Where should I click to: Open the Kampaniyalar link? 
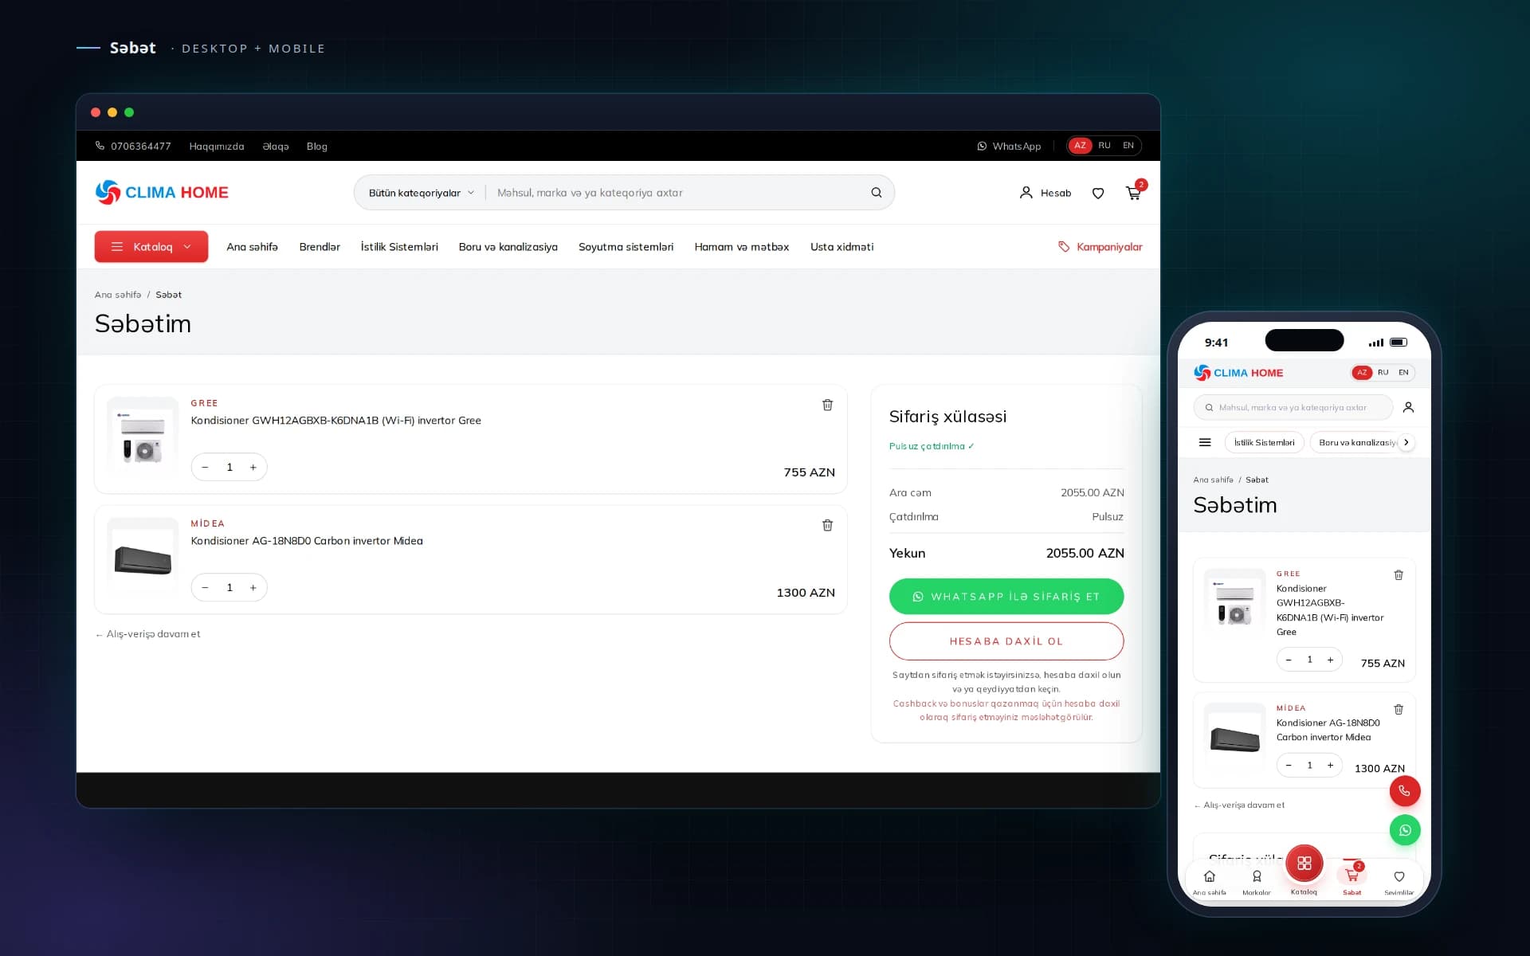pyautogui.click(x=1100, y=247)
